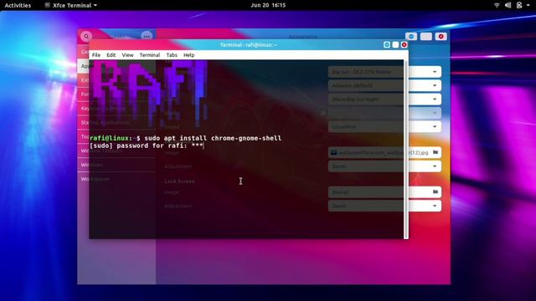Image resolution: width=536 pixels, height=301 pixels.
Task: Expand the Mkos-Big-Sur-Night icons dropdown
Action: click(x=384, y=99)
